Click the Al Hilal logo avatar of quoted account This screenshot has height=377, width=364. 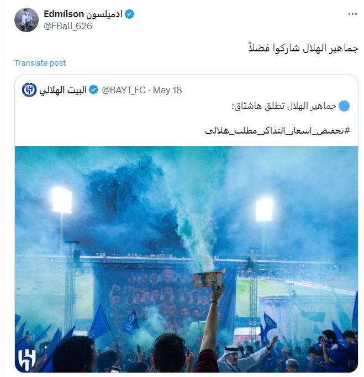(29, 90)
